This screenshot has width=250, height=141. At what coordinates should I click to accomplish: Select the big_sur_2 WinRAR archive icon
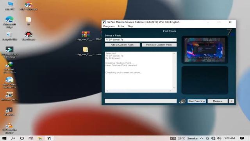(x=86, y=36)
